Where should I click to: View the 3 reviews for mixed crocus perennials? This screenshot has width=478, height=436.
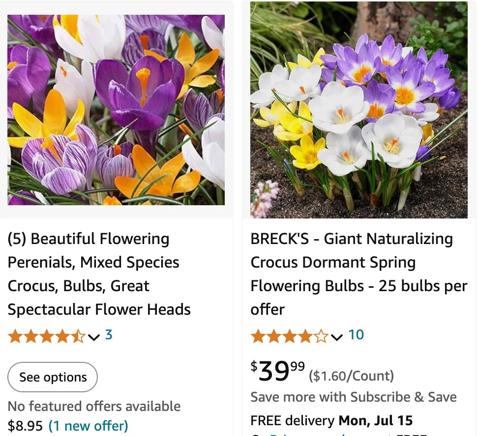click(x=109, y=336)
